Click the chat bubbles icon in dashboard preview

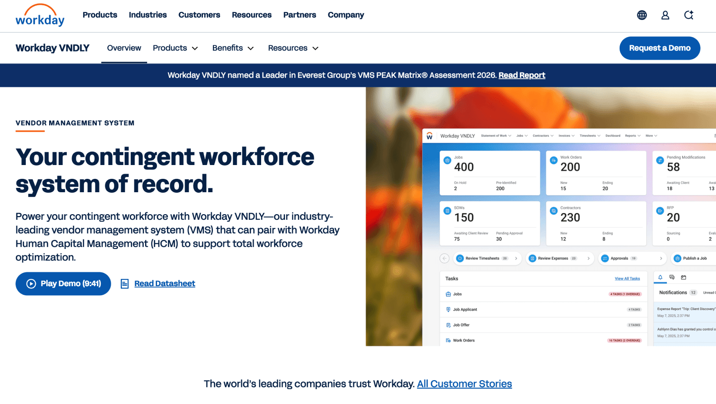coord(672,277)
